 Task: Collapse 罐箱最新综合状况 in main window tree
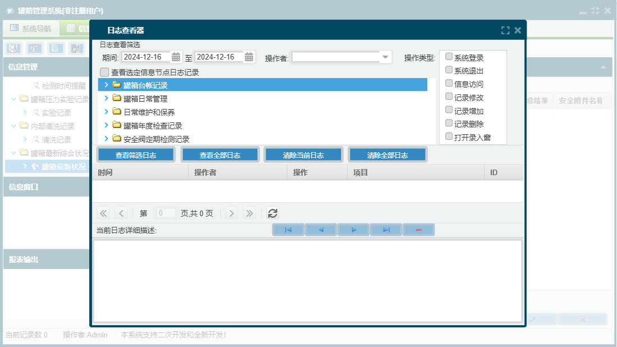pos(14,153)
